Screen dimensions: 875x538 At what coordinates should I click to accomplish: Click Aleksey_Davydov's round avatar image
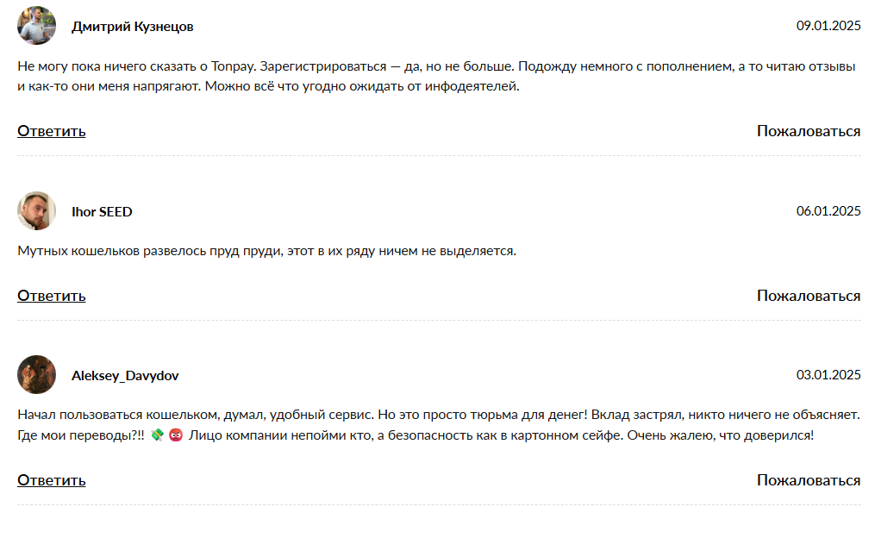click(37, 375)
